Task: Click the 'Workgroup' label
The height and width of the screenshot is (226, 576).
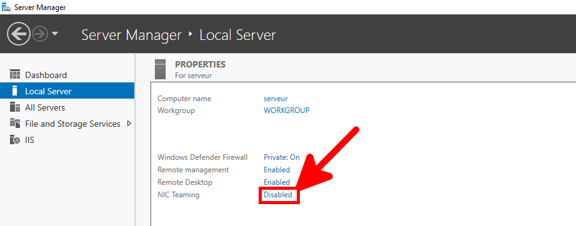Action: tap(176, 110)
